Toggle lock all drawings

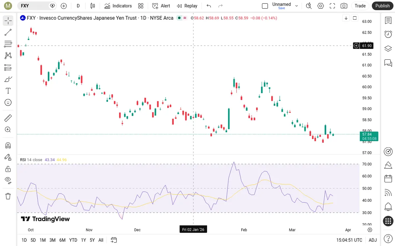(8, 169)
